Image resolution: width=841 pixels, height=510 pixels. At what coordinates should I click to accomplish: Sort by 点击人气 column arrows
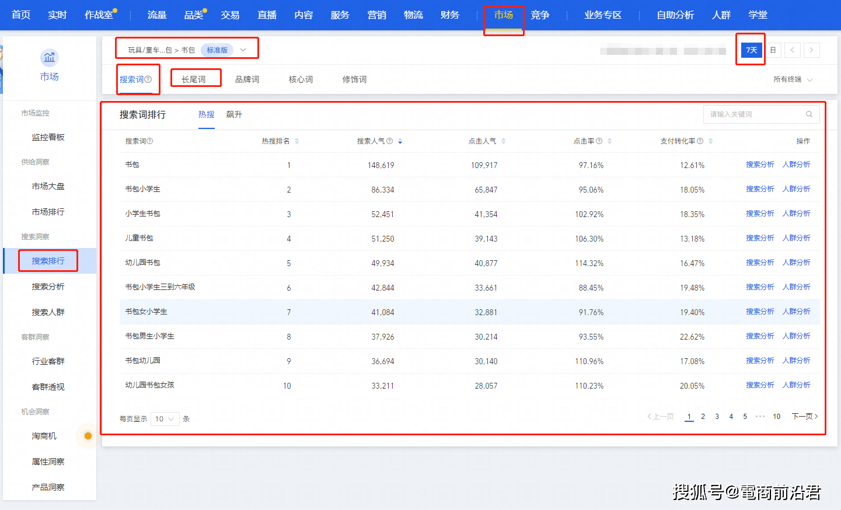503,141
